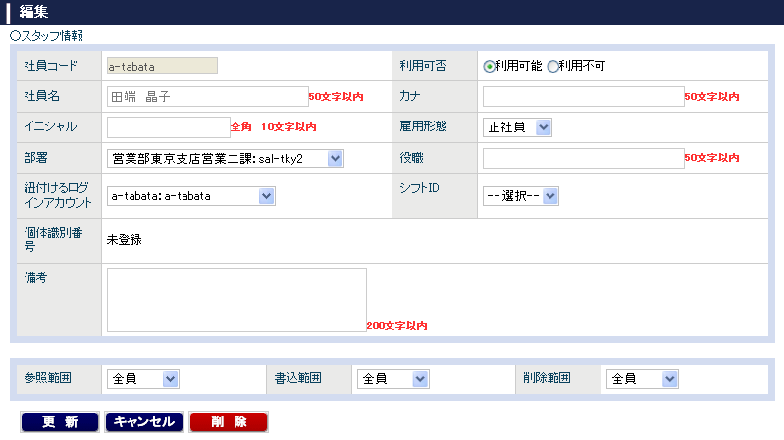Click the 全角 10文字以内 hint text
The image size is (784, 440).
tap(273, 127)
